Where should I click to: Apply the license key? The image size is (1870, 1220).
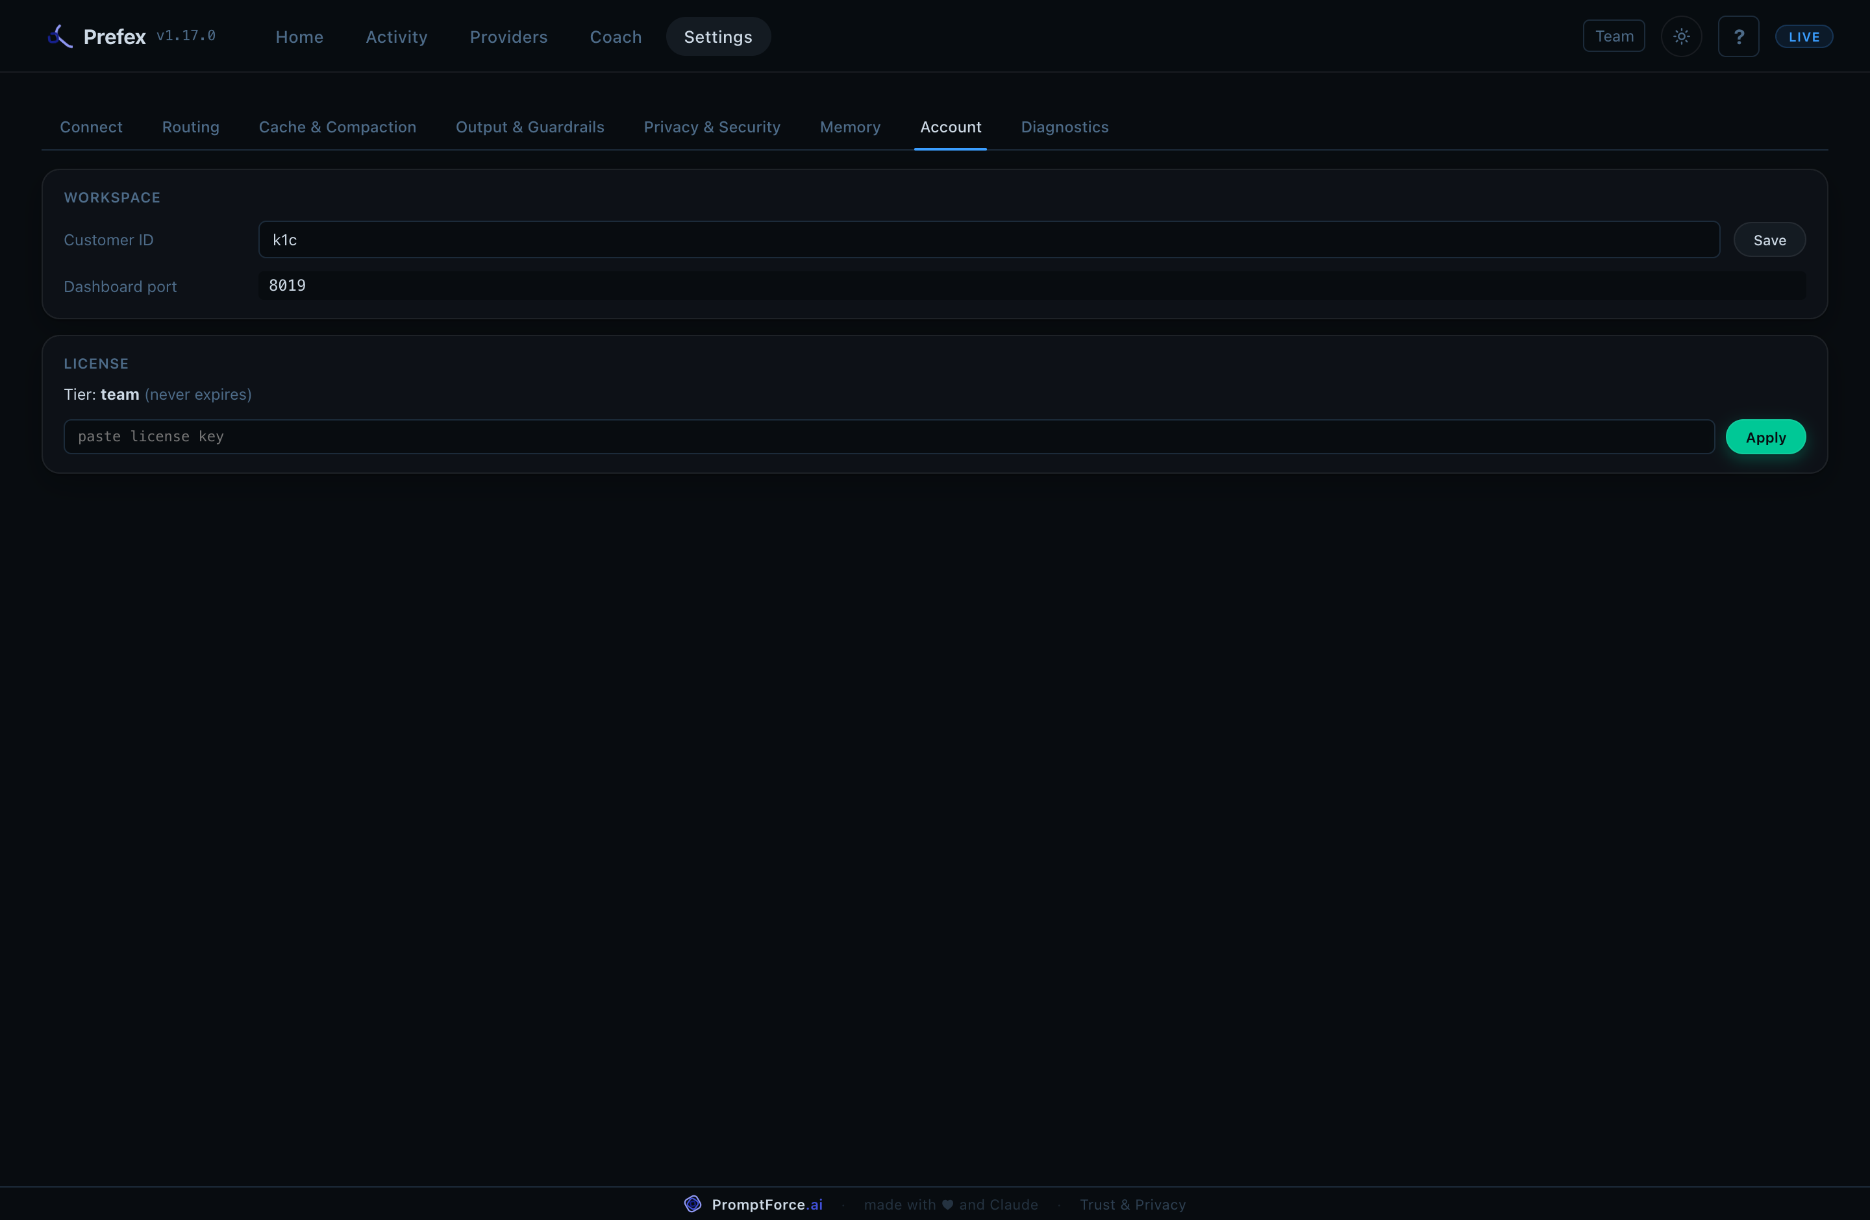(1765, 437)
